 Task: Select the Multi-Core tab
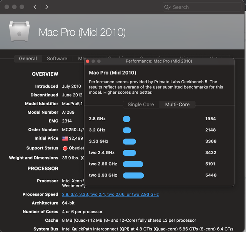click(x=177, y=104)
